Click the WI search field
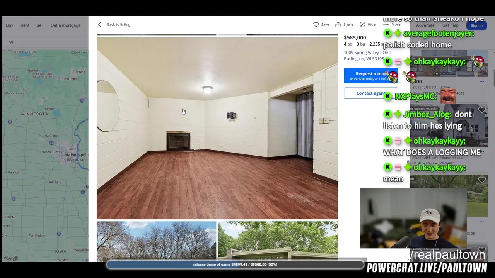The height and width of the screenshot is (278, 495). (x=46, y=43)
